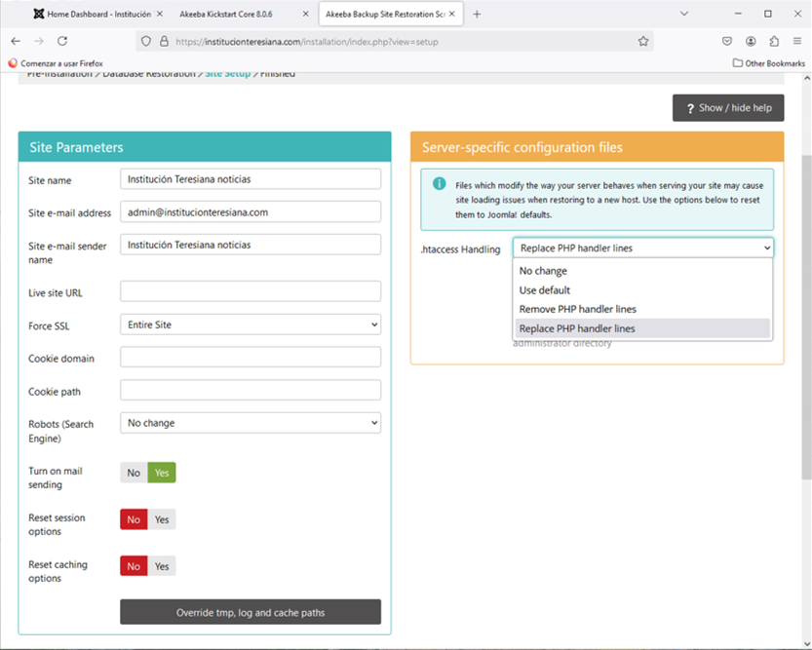Click the Firefox logo bookmark icon
The height and width of the screenshot is (650, 812).
coord(13,63)
